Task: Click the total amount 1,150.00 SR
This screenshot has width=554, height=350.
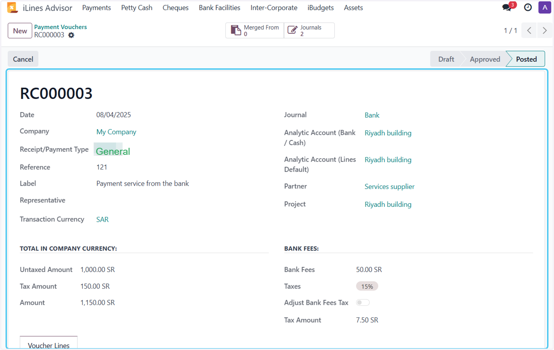Action: coord(97,303)
